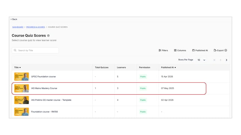Select the Foundation course - RN156 title
The height and width of the screenshot is (135, 241).
click(x=45, y=112)
